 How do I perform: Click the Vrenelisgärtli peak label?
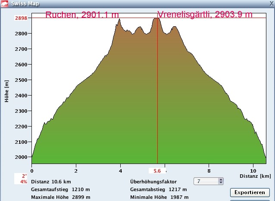click(205, 15)
